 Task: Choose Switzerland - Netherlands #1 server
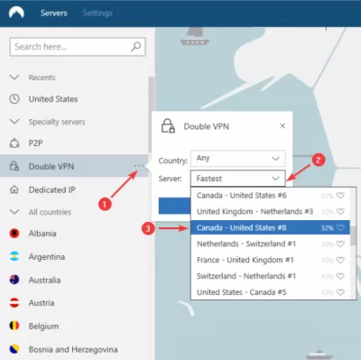(270, 276)
